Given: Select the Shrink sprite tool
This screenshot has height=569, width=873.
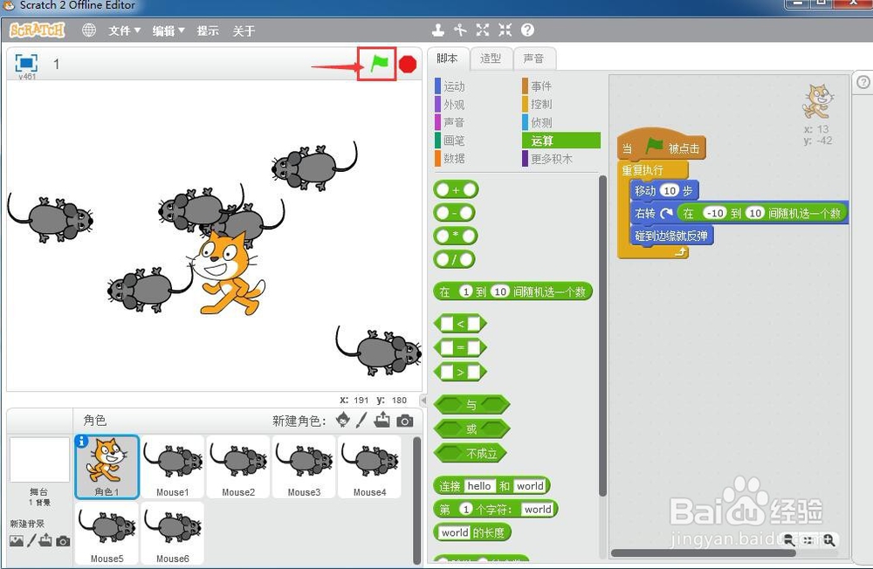Looking at the screenshot, I should [x=505, y=30].
